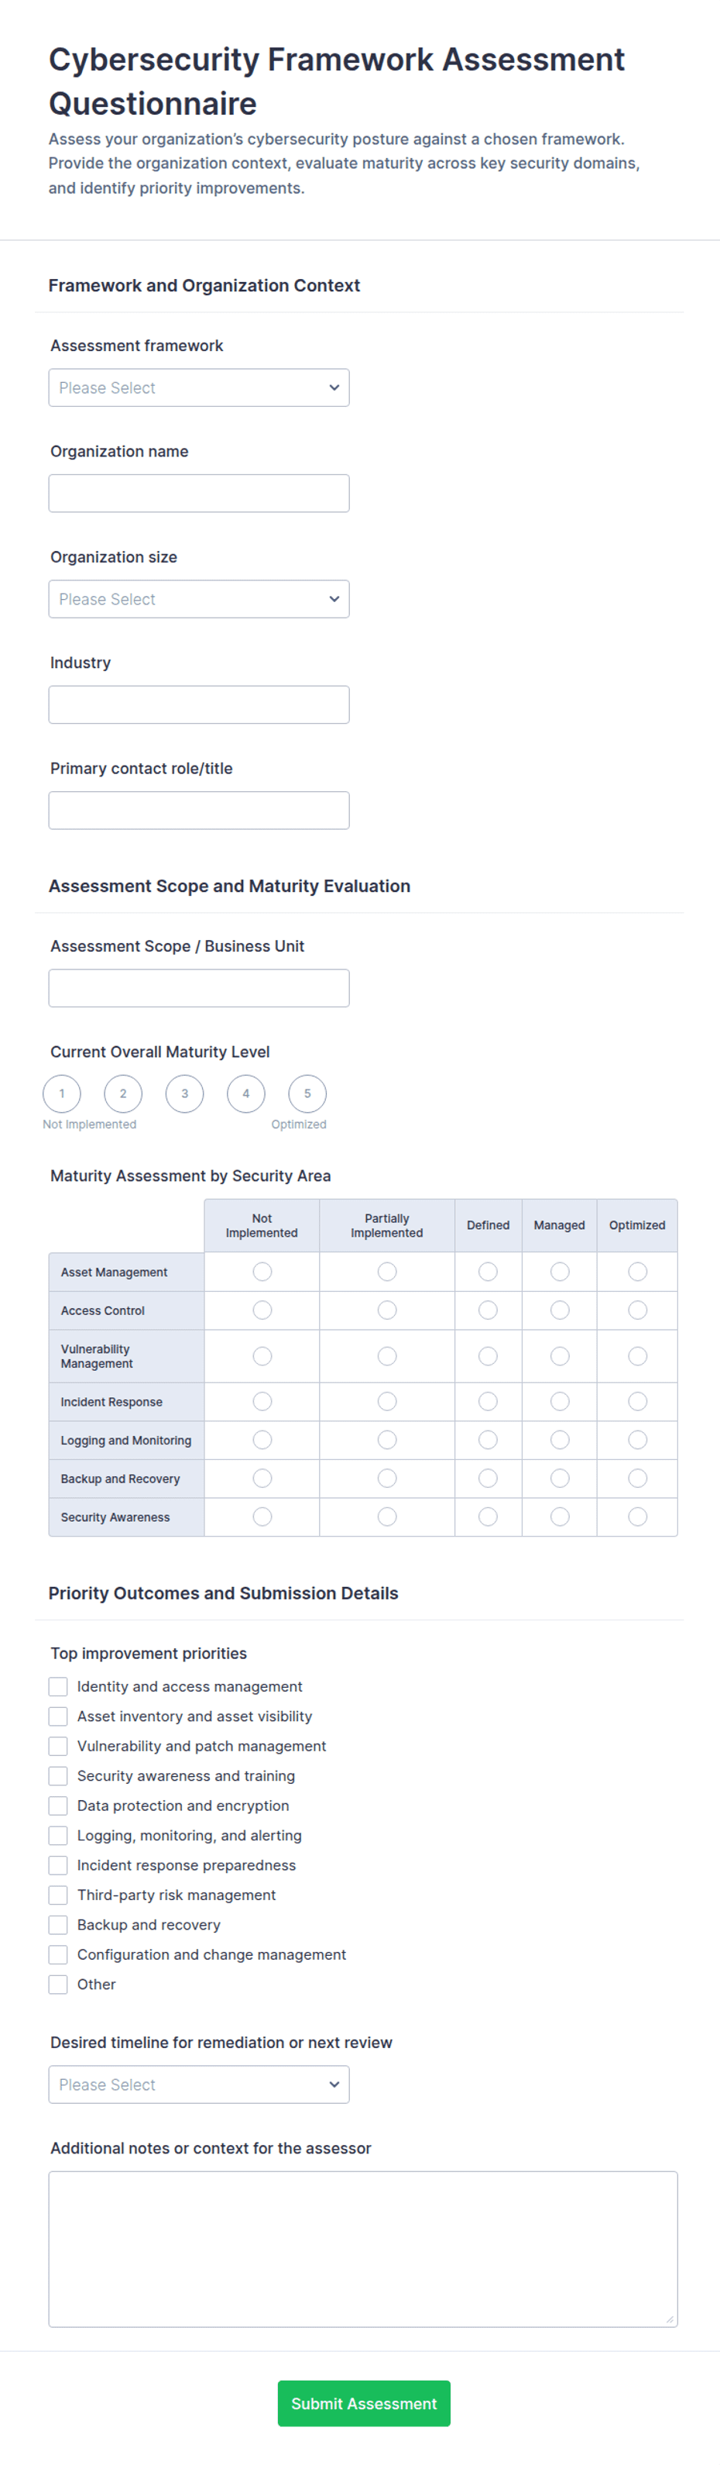The width and height of the screenshot is (720, 2465).
Task: Focus the Industry input field
Action: pyautogui.click(x=199, y=704)
